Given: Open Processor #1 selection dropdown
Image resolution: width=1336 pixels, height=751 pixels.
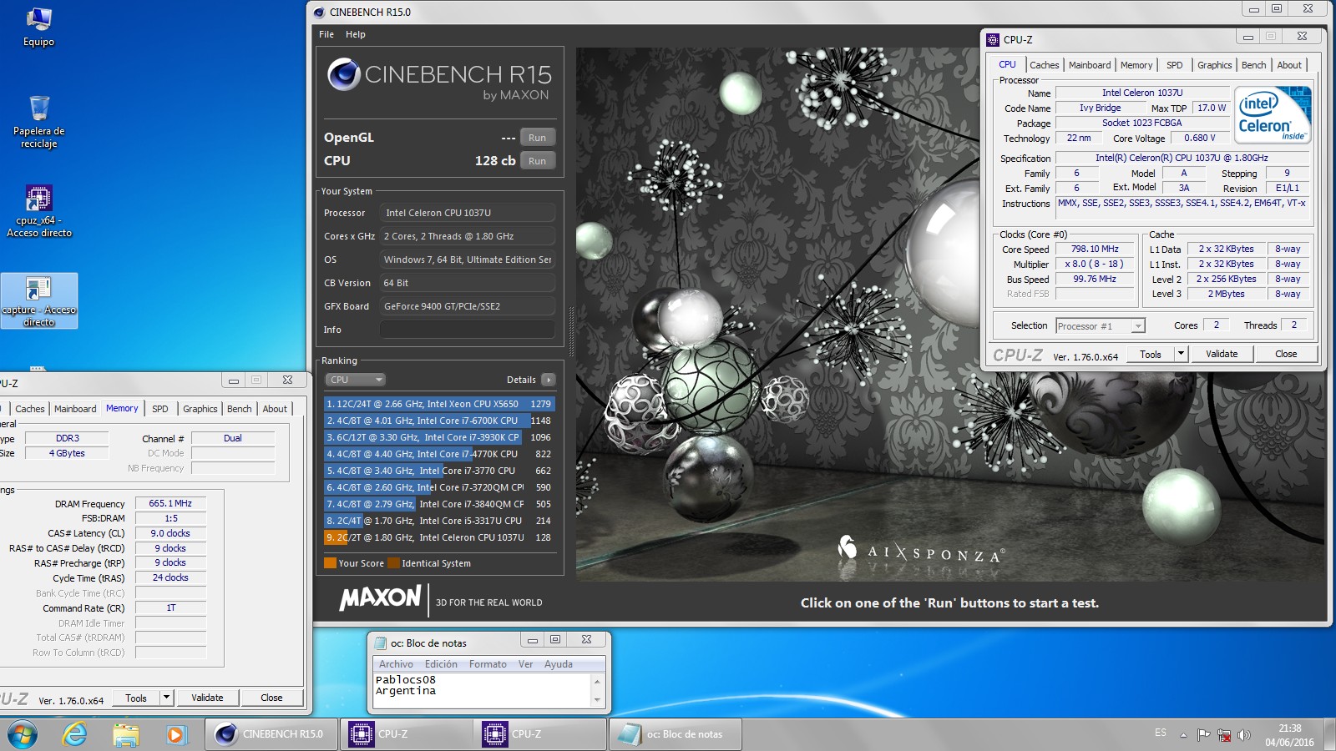Looking at the screenshot, I should coord(1101,326).
